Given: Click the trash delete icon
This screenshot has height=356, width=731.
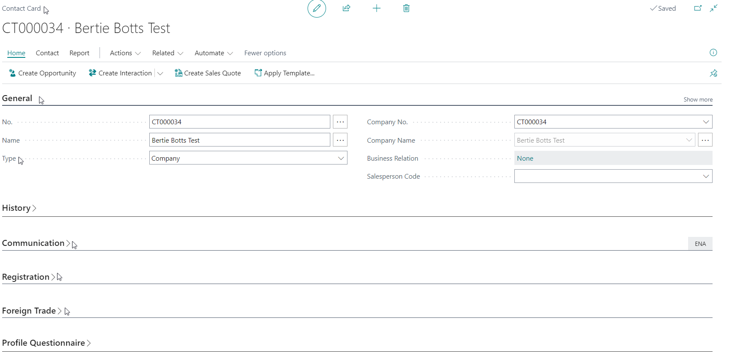Looking at the screenshot, I should click(406, 8).
